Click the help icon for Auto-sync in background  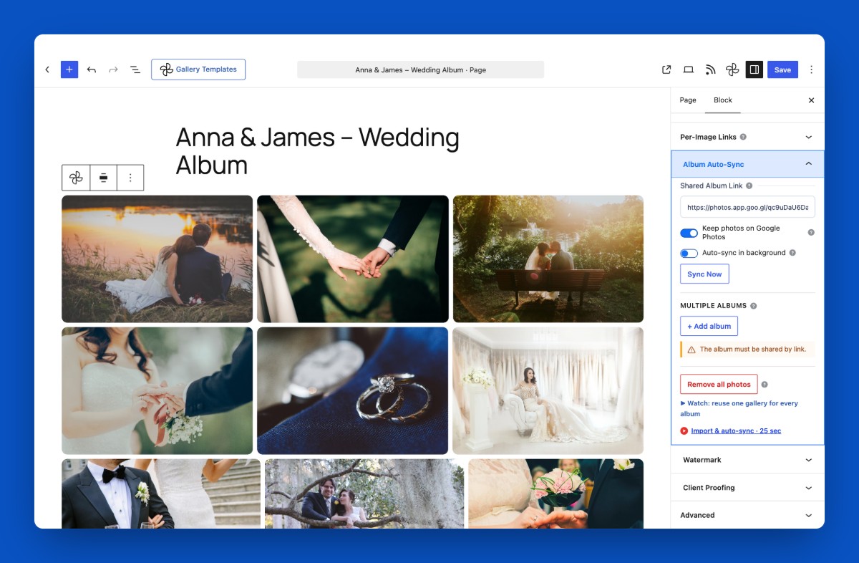pos(792,253)
